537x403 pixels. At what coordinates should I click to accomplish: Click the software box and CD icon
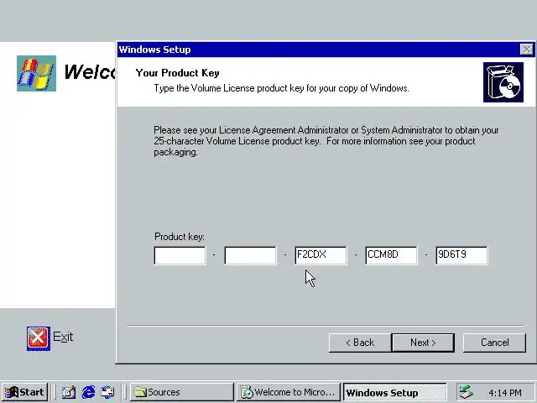pyautogui.click(x=503, y=82)
